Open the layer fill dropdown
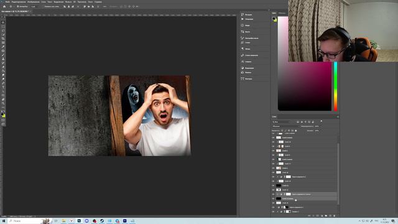Screen dimensions: 398x224 321,131
